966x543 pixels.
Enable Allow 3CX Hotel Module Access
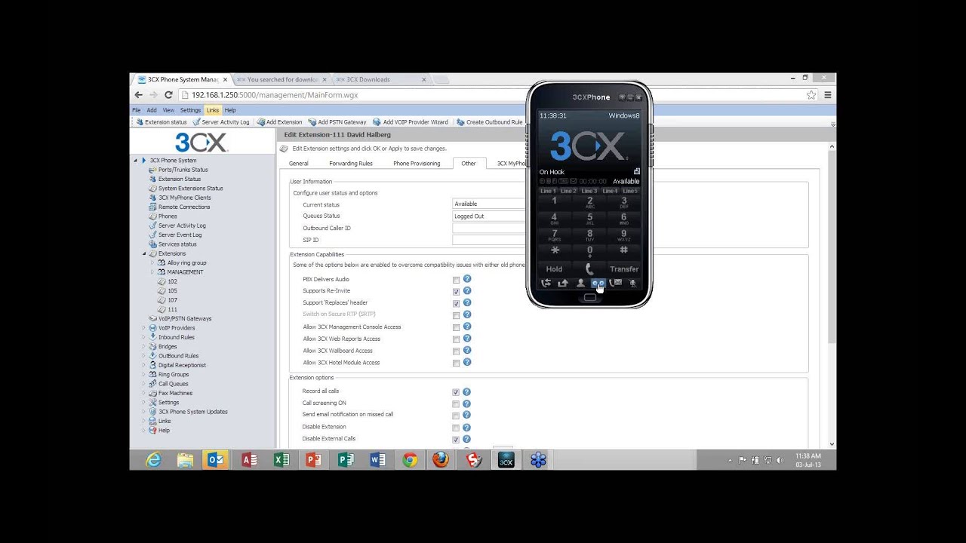456,363
